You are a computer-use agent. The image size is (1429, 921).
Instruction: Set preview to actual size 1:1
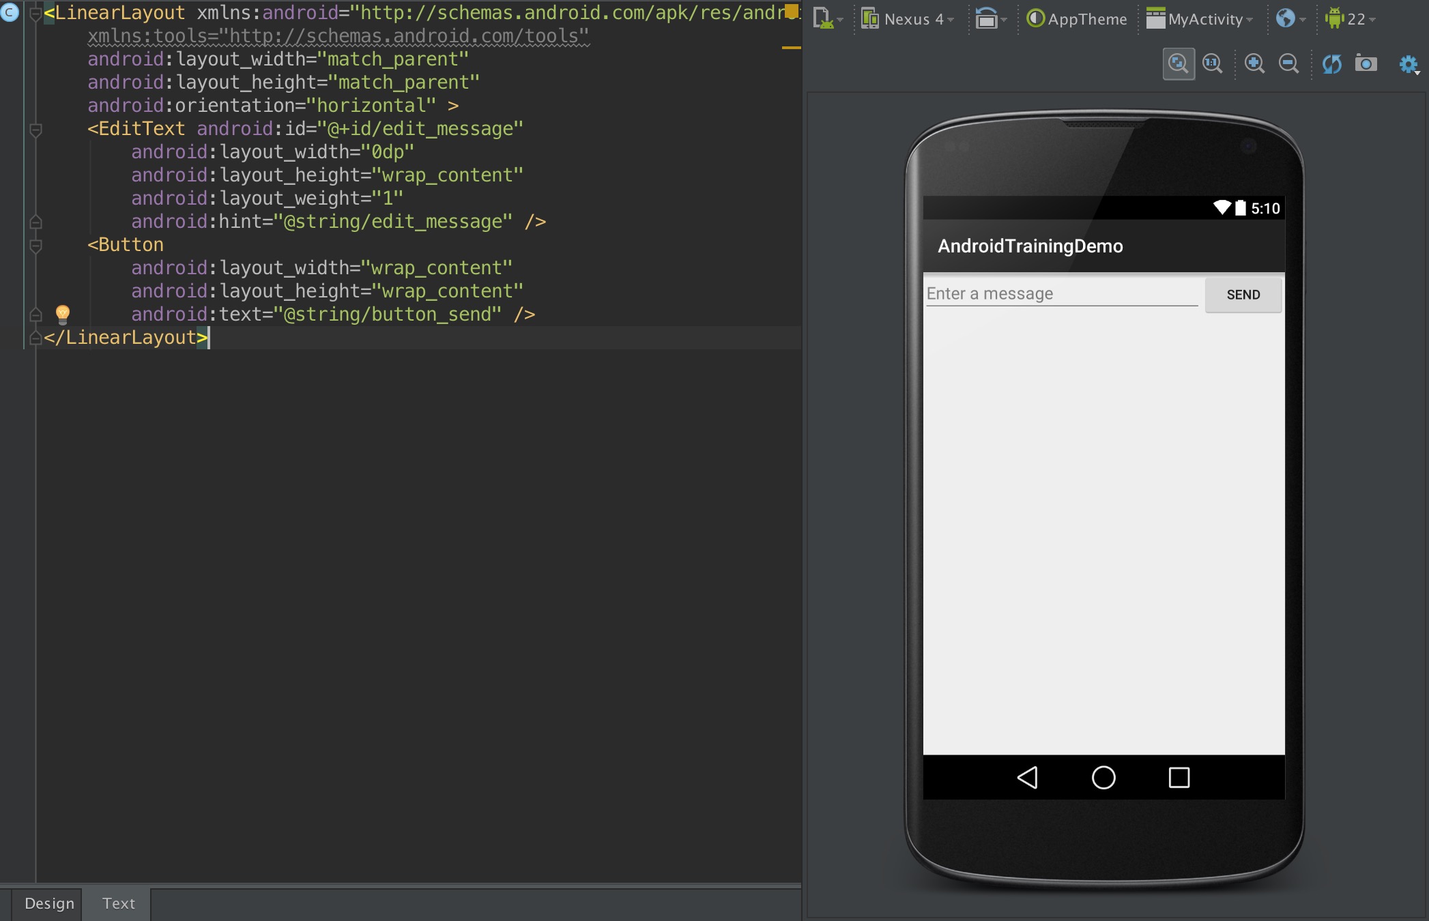pos(1213,64)
